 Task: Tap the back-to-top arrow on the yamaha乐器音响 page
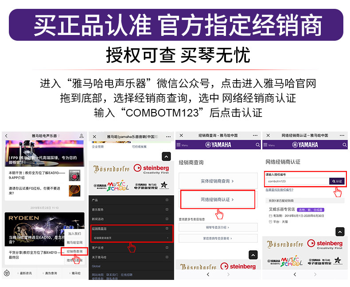tap(166, 156)
